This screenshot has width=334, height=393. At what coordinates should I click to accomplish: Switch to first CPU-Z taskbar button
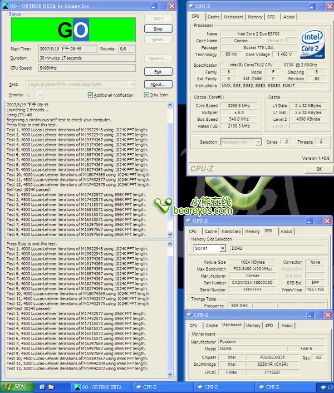click(x=163, y=387)
